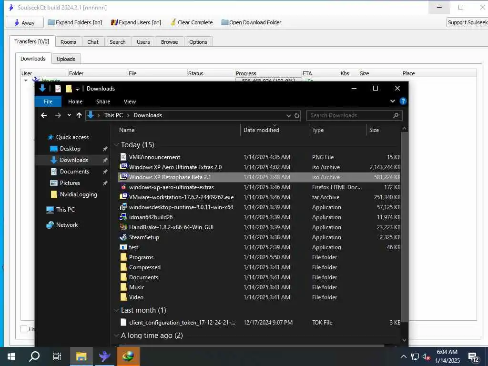488x366 pixels.
Task: Click the Explorer vertical scrollbar thumb
Action: pyautogui.click(x=404, y=227)
